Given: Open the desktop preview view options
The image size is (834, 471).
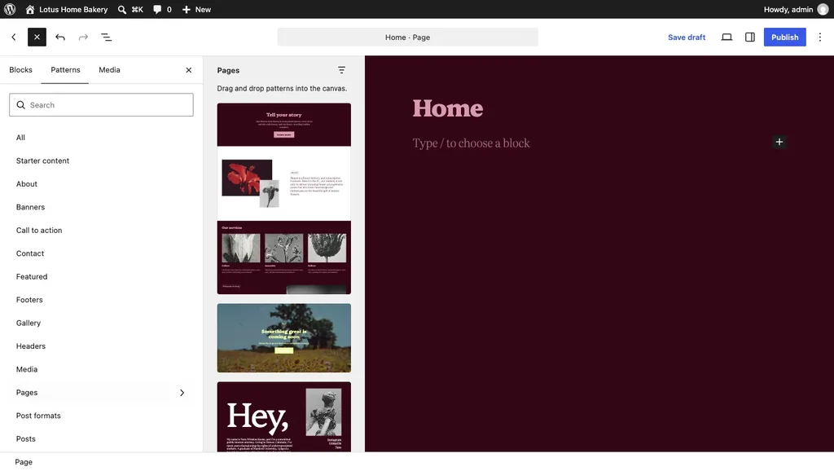Looking at the screenshot, I should click(726, 37).
